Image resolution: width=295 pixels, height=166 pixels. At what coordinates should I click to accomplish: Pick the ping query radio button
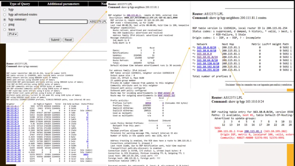tap(4, 25)
